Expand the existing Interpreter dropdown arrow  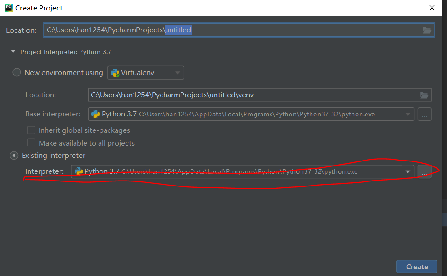[407, 171]
